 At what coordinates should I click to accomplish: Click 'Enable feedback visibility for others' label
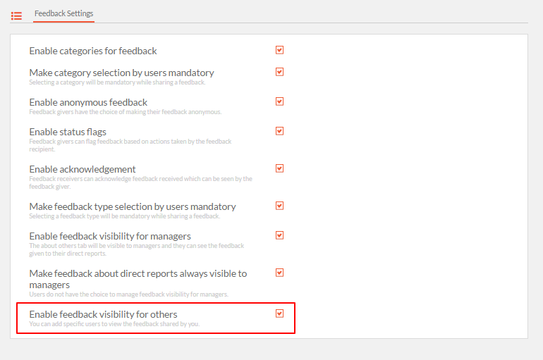pyautogui.click(x=103, y=315)
